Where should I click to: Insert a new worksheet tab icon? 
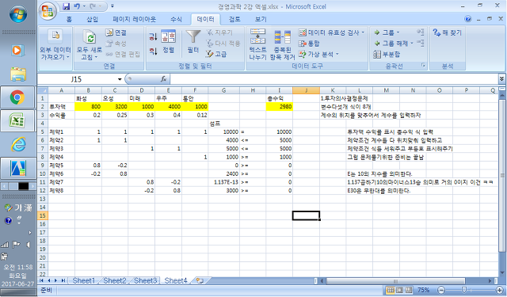(200, 280)
